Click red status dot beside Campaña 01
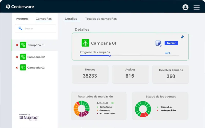205x128 pixels. 17,45
